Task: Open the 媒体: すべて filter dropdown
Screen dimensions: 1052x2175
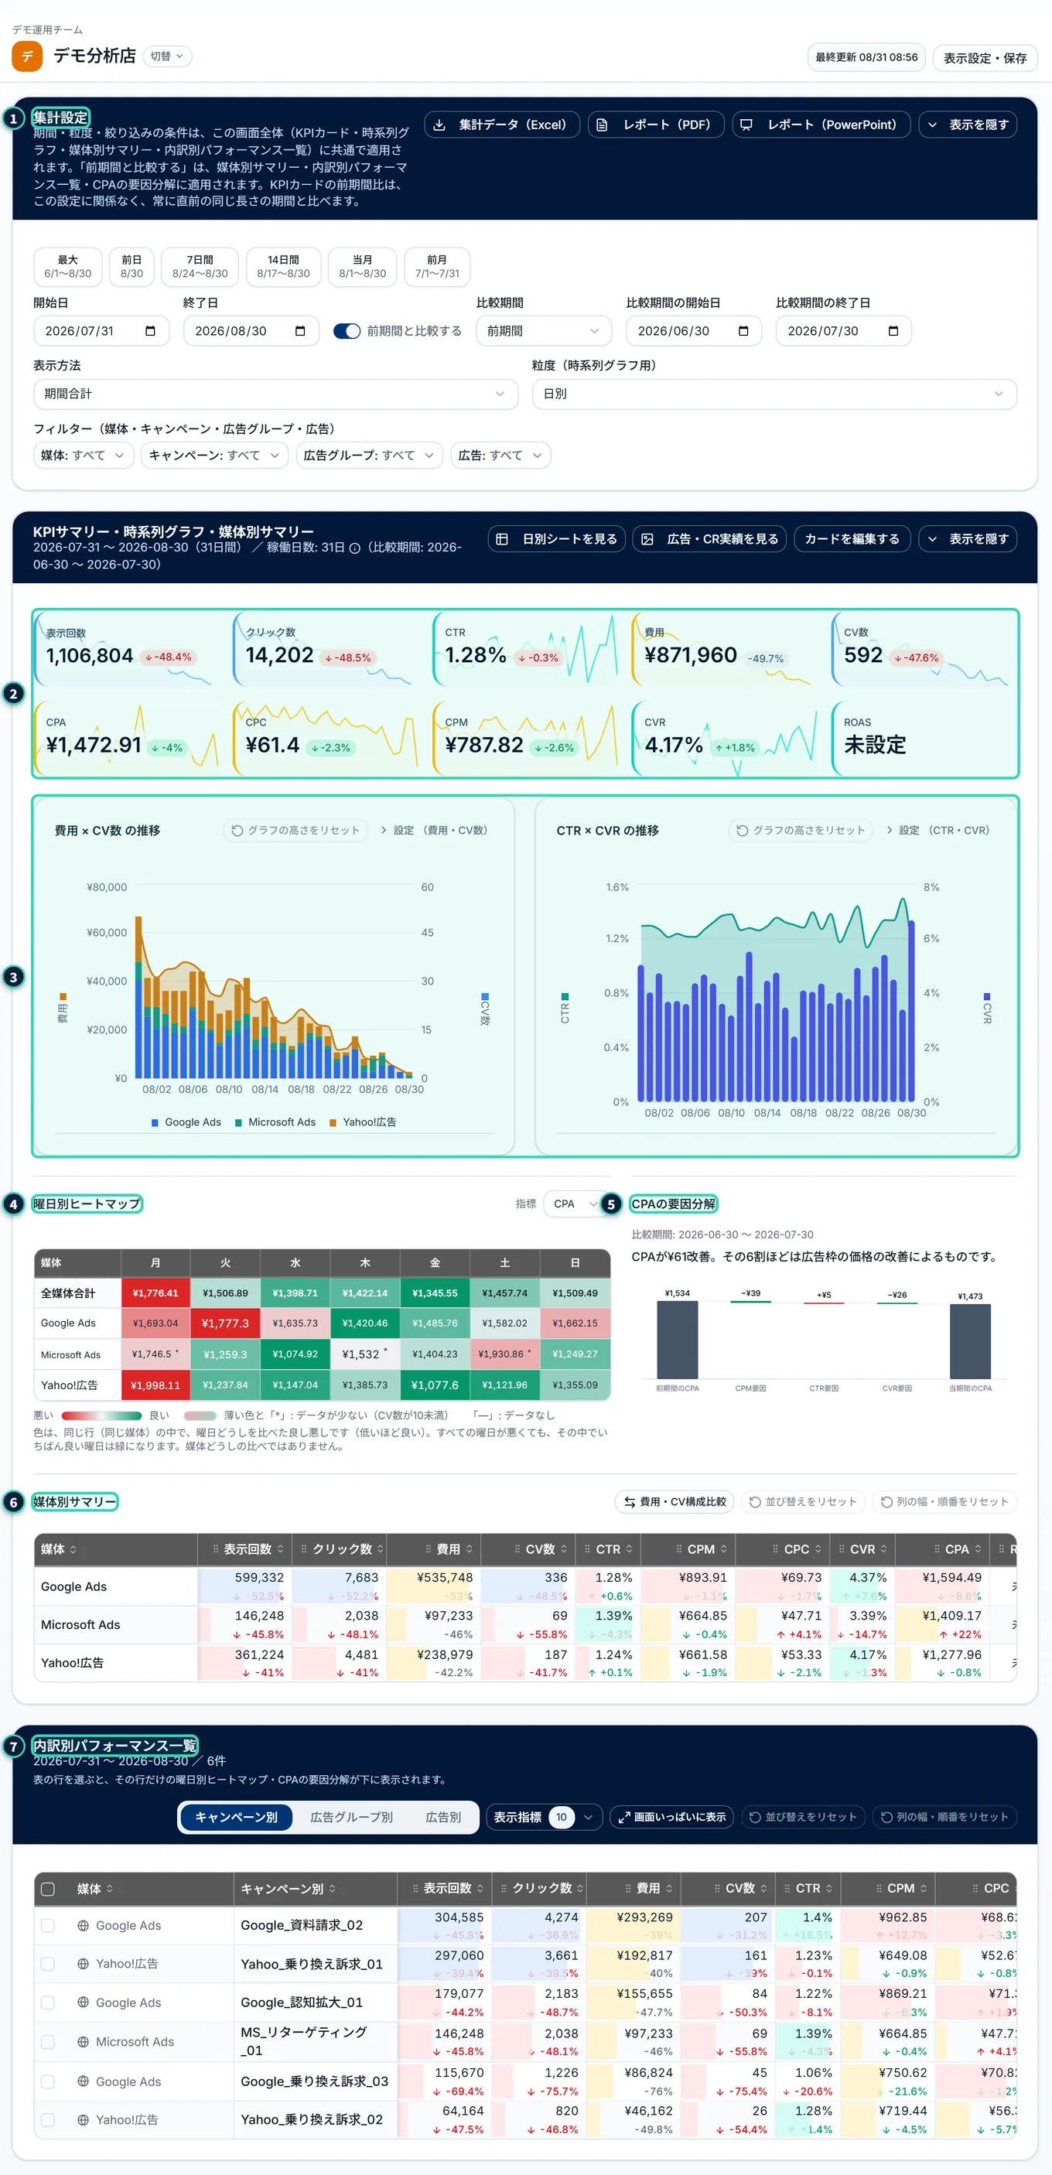Action: (x=84, y=455)
